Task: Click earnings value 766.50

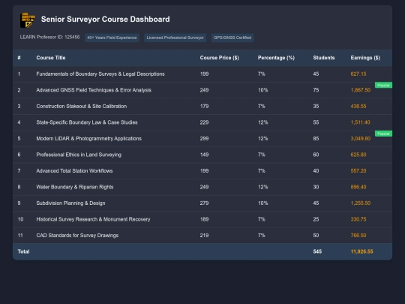Action: (358, 236)
